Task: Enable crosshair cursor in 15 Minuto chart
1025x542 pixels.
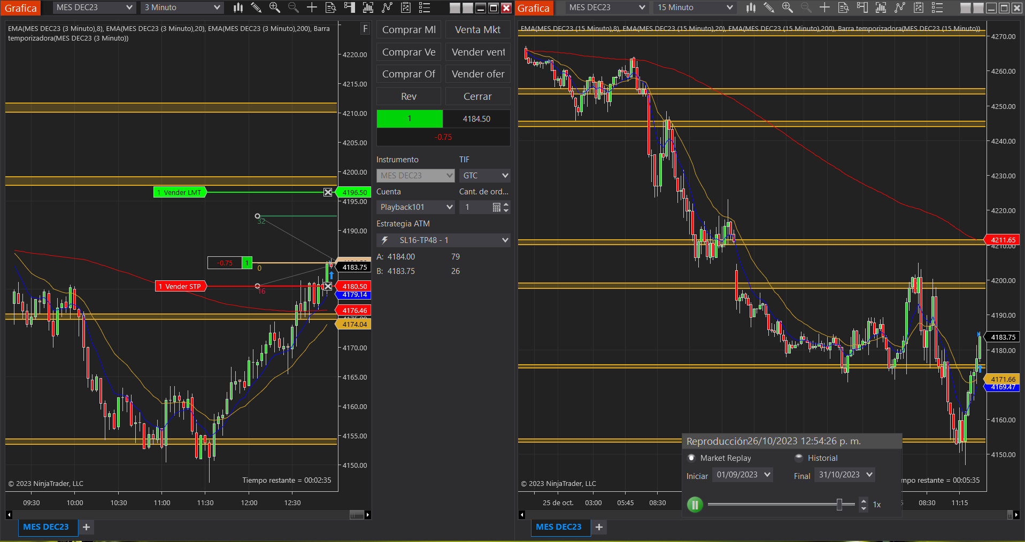Action: coord(824,7)
